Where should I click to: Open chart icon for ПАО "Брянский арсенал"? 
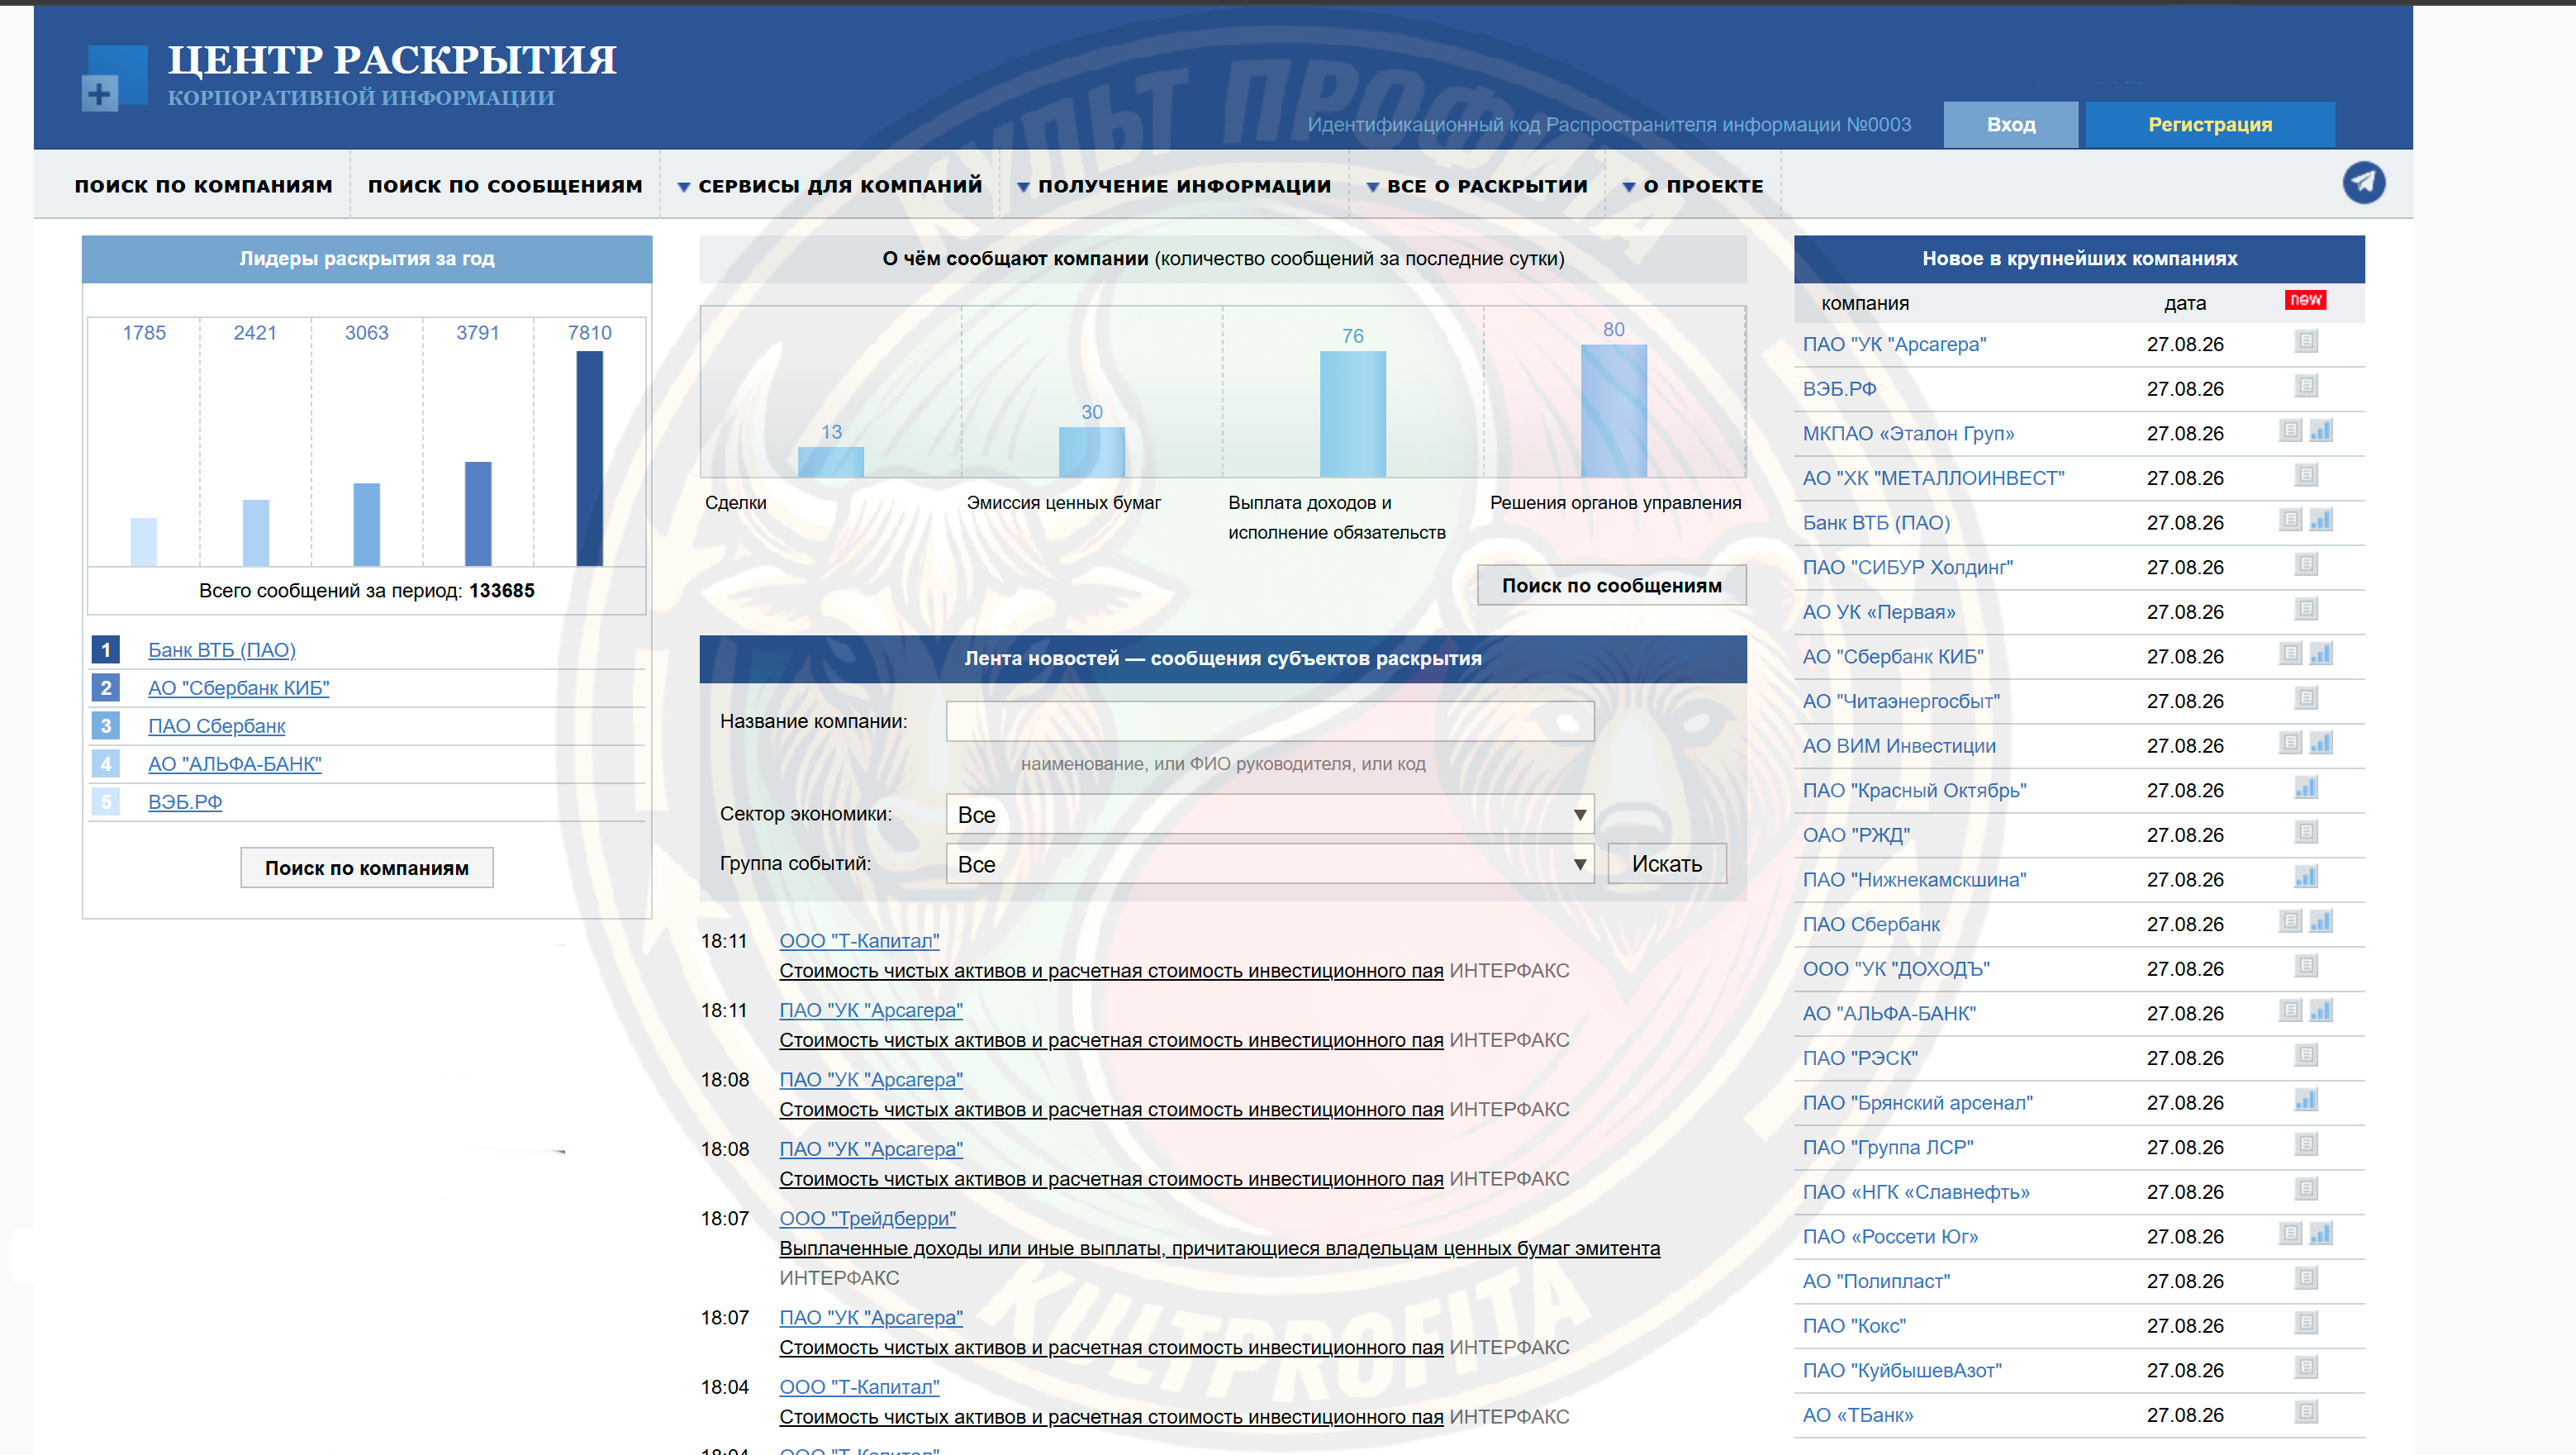pos(2305,1100)
